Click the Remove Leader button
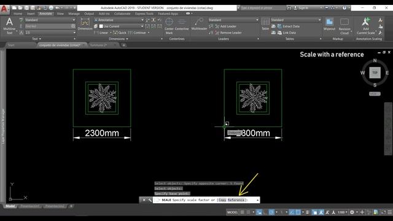393x221 pixels. 228,33
